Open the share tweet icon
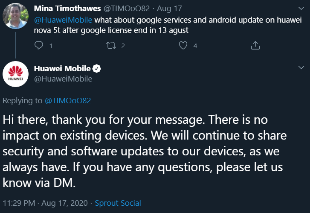Viewport: 310px width, 213px height. [x=255, y=45]
